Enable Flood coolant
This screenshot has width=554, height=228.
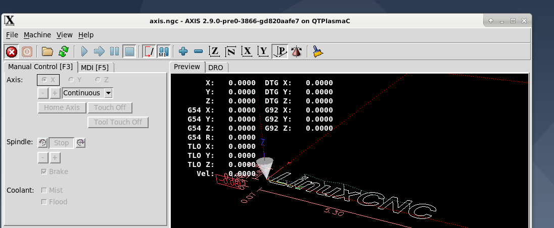click(54, 202)
